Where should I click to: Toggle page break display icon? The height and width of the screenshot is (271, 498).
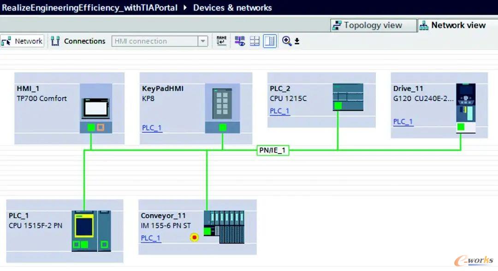click(255, 41)
